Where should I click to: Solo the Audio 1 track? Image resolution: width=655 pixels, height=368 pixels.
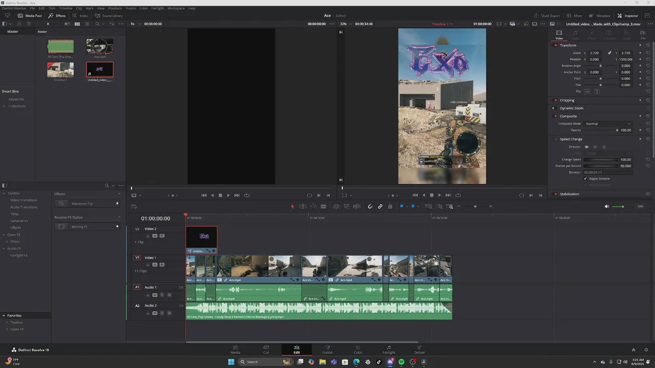tap(162, 295)
